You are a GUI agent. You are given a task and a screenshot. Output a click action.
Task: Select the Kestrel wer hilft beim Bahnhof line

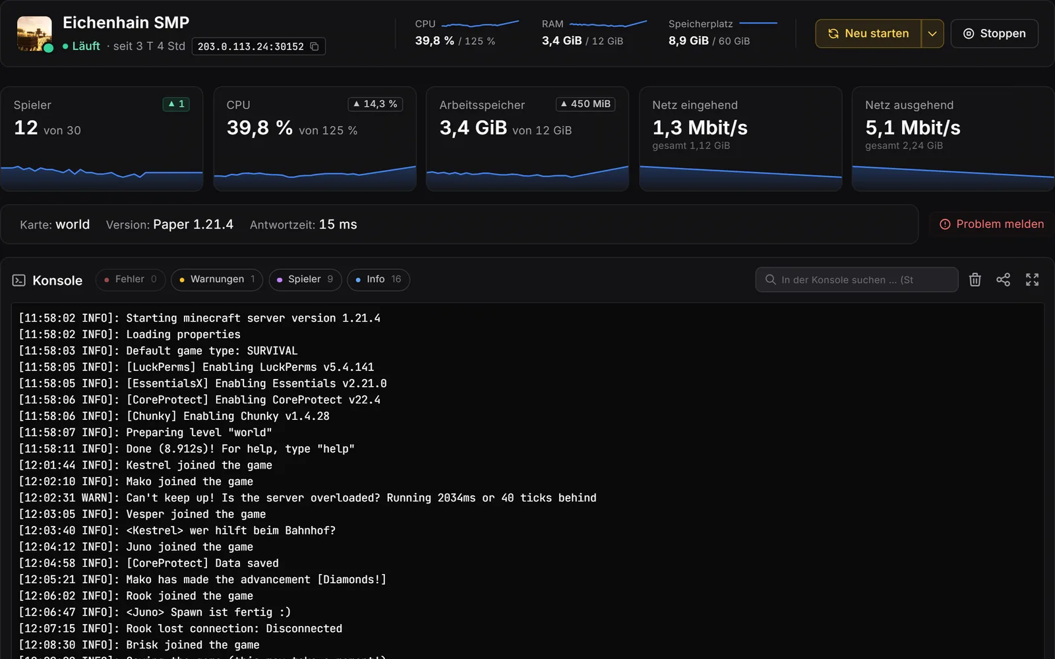click(177, 530)
